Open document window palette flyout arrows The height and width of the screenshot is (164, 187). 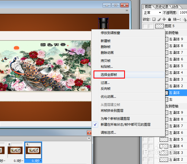(127, 10)
